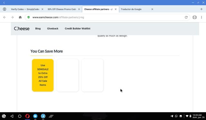Click the browser back arrow
The image size is (206, 120).
(5, 17)
